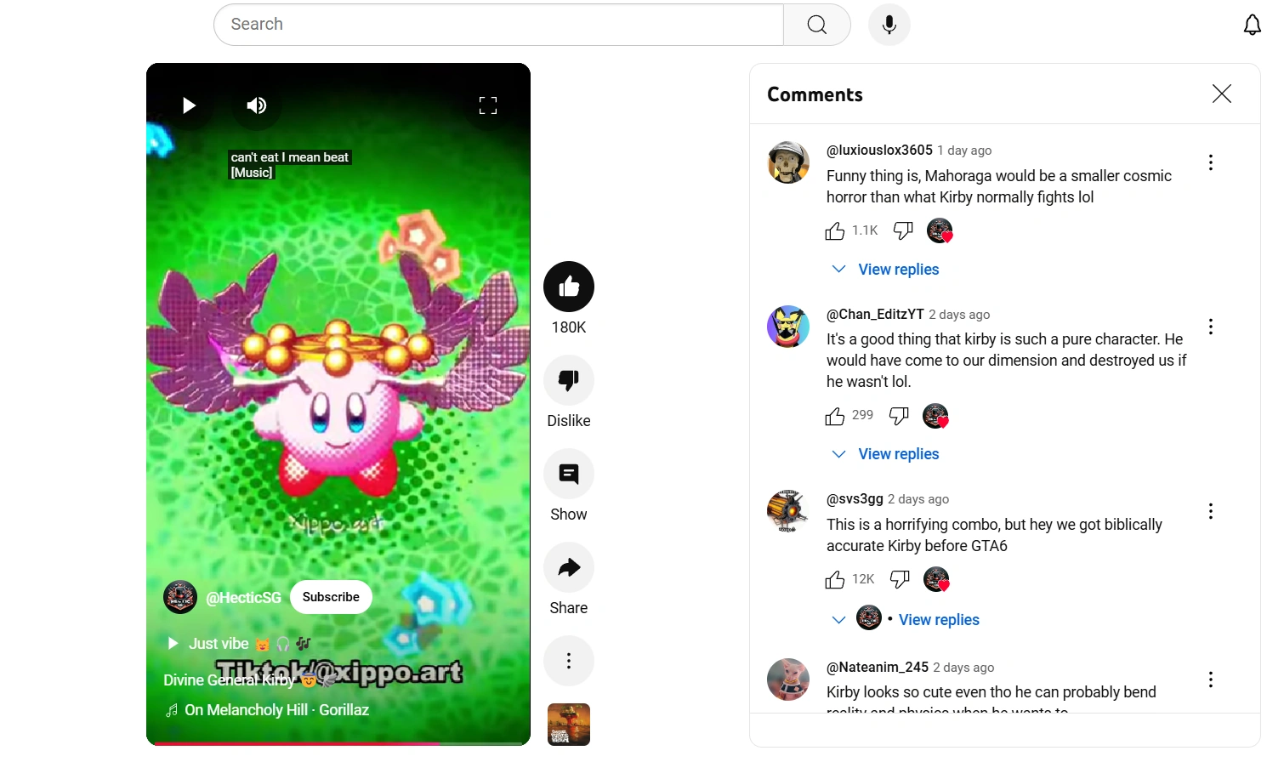Open Gorillaz sound thumbnail
This screenshot has width=1267, height=762.
pyautogui.click(x=569, y=725)
